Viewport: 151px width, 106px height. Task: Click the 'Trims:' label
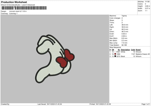tap(112, 22)
